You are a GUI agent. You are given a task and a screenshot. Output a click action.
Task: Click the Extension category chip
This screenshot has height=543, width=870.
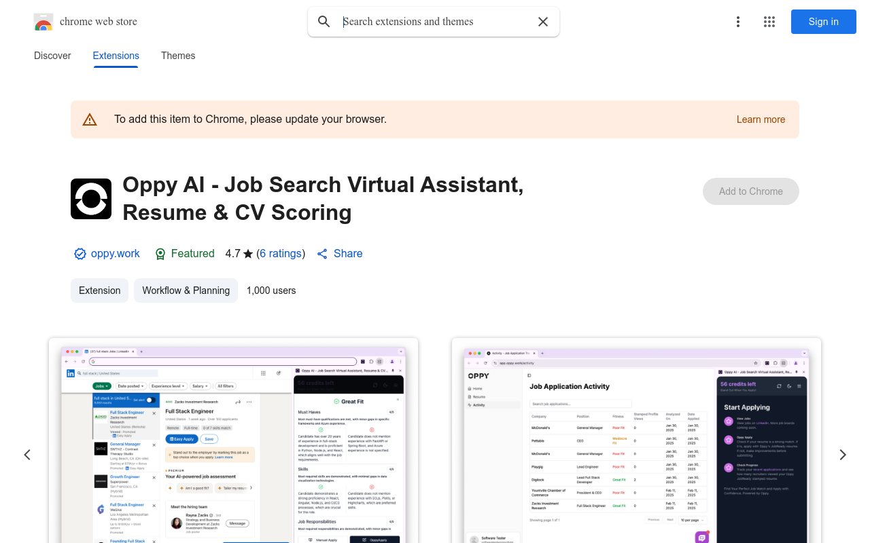[x=100, y=291]
